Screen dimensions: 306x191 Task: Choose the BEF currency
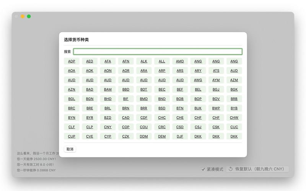point(180,89)
